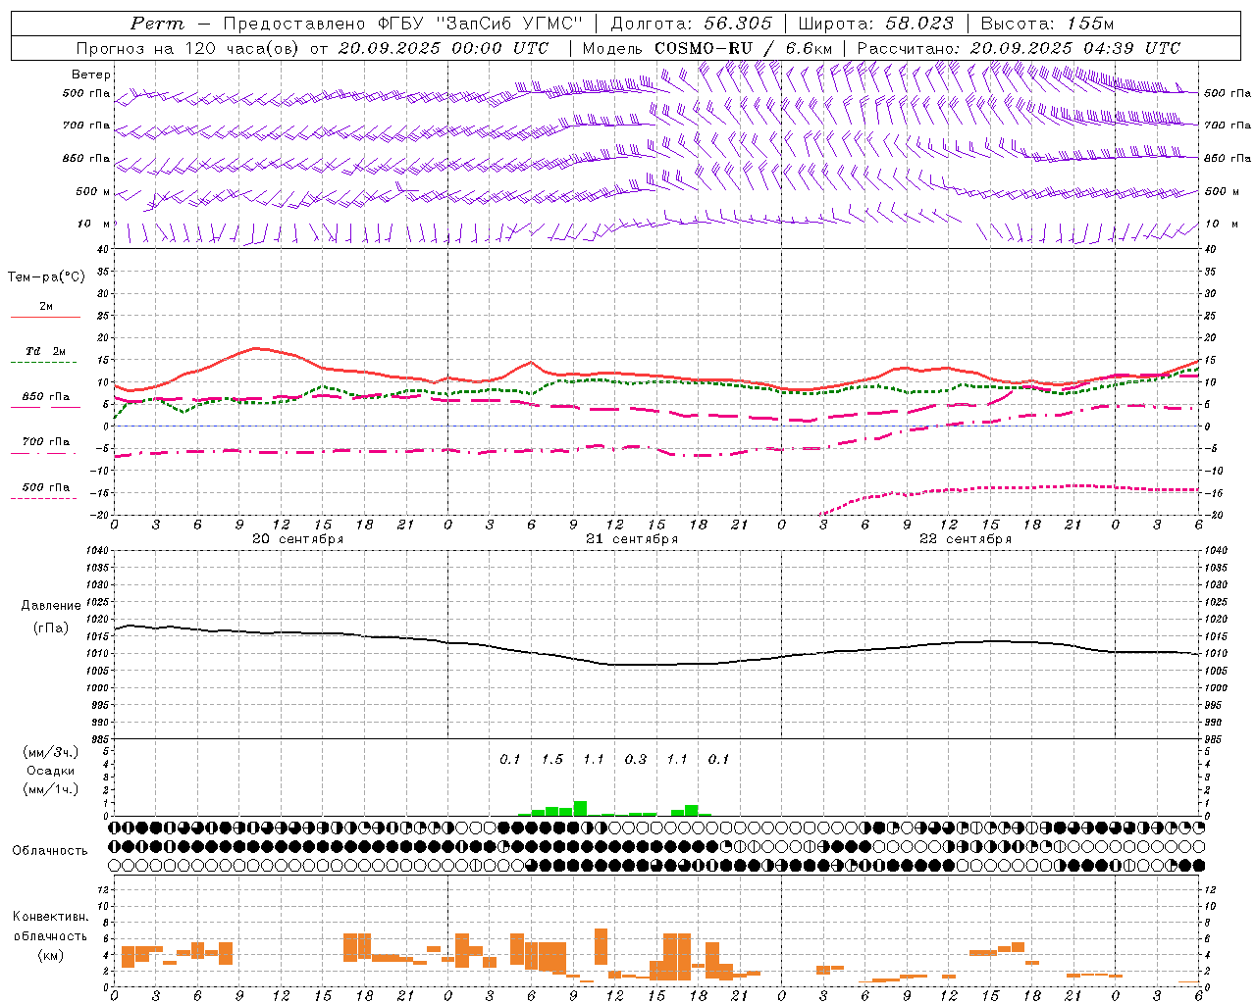This screenshot has width=1256, height=1004.
Task: Select the '850 гПа' temperature legend entry
Action: (46, 397)
